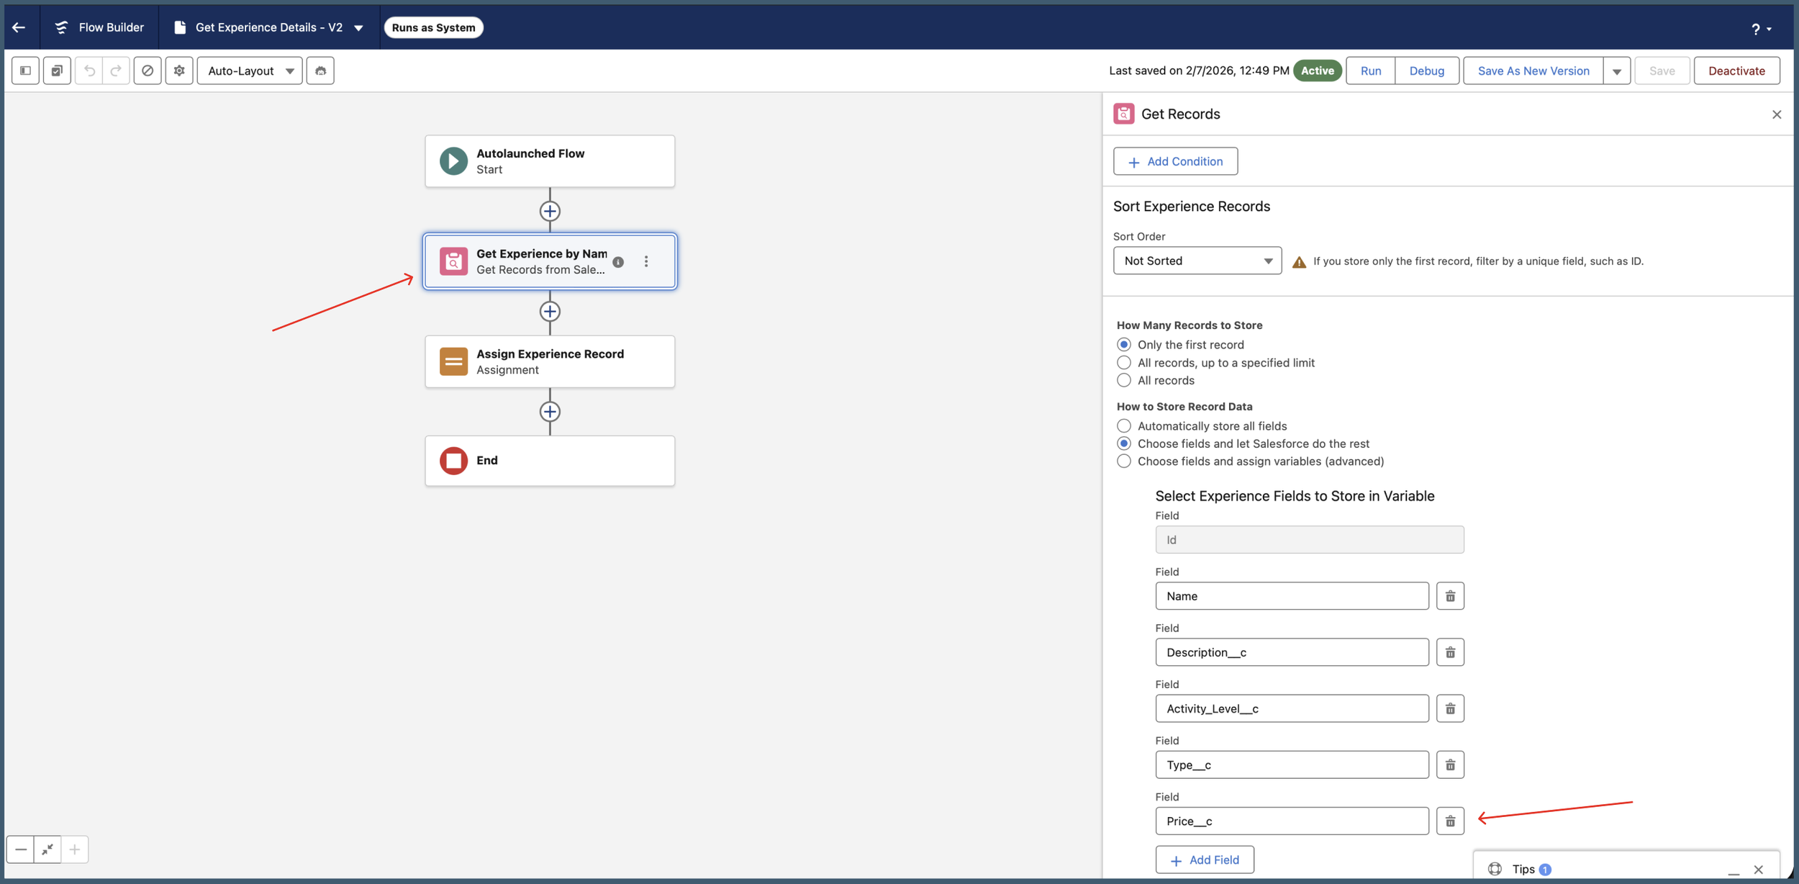Delete the Price__c field with the trash icon

[1450, 821]
